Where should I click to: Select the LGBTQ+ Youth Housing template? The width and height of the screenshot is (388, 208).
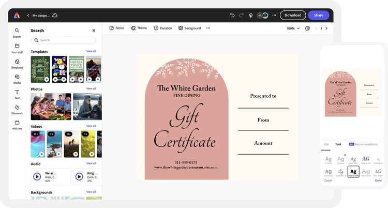77,69
